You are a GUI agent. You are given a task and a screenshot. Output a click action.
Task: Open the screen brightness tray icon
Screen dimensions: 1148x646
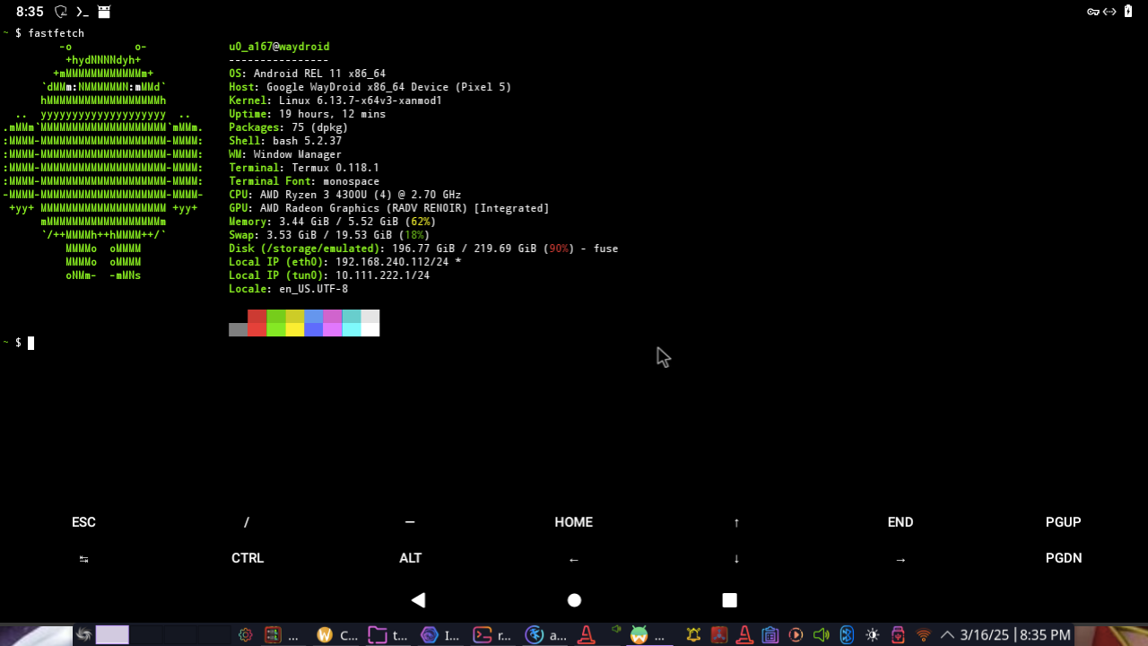click(x=872, y=635)
